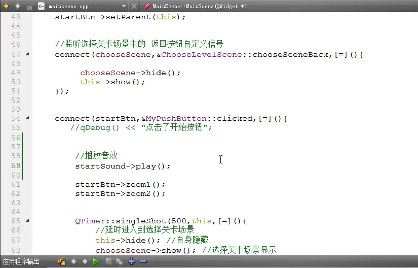This screenshot has width=418, height=268.
Task: Clear the application output with broom icon
Action: [62, 261]
